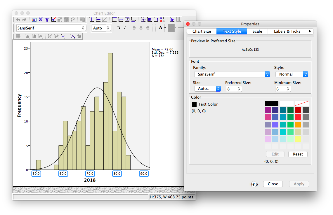Switch to the Labels & Ticks tab
333x215 pixels.
tap(287, 32)
